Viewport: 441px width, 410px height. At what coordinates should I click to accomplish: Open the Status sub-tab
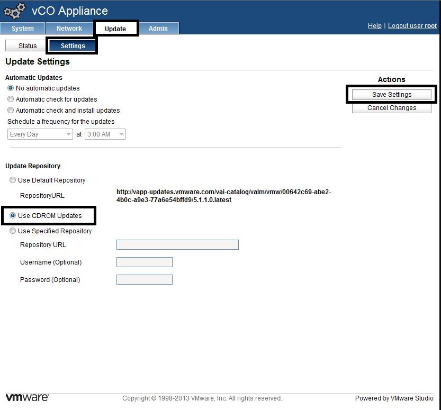click(28, 46)
